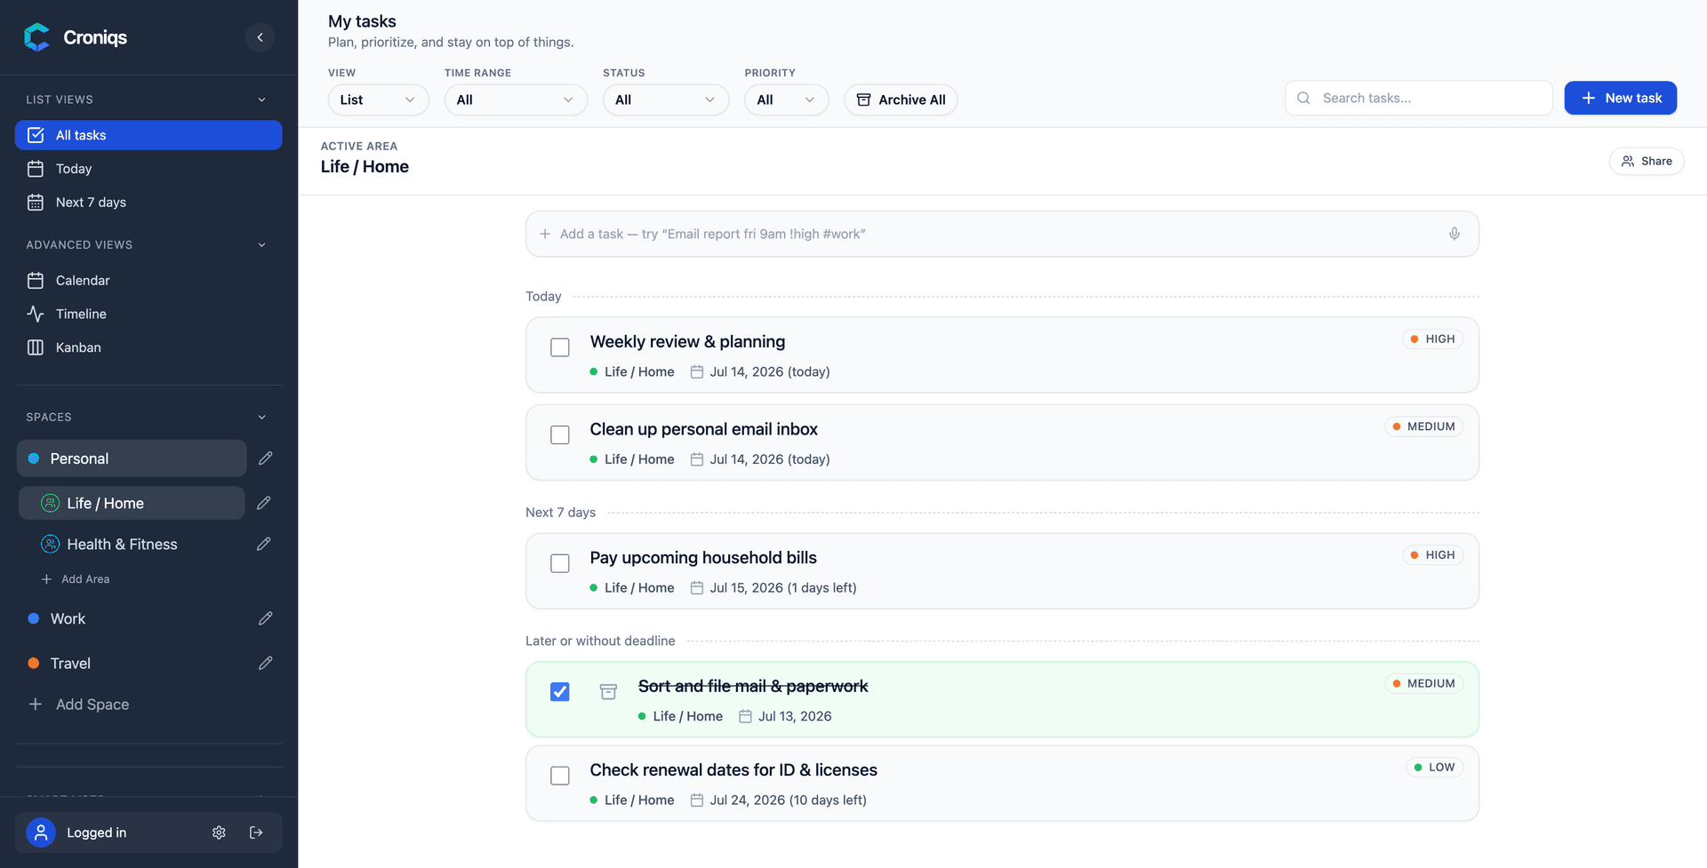
Task: Click Add Area under Personal
Action: (x=76, y=579)
